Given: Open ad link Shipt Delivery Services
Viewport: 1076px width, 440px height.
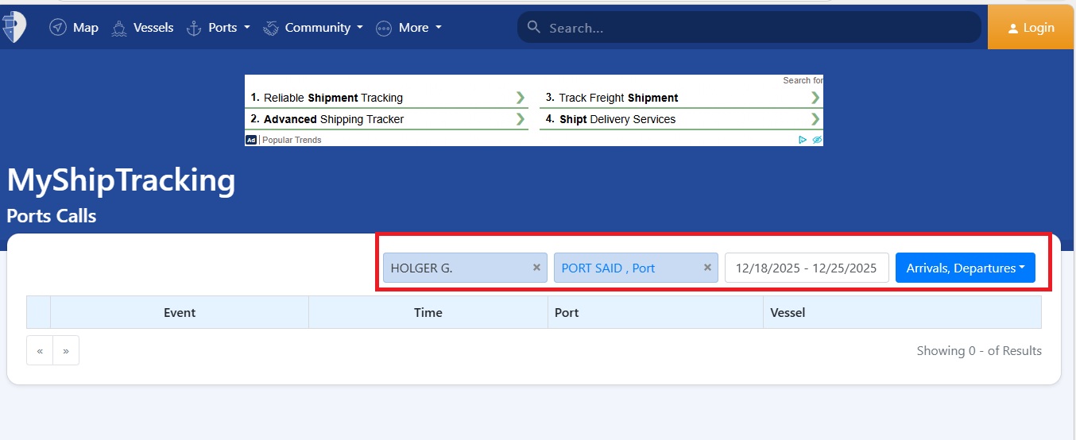Looking at the screenshot, I should [681, 119].
